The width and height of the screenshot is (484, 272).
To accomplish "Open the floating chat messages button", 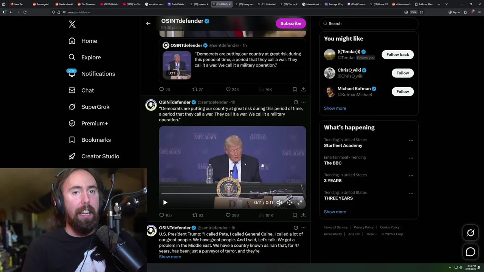I will click(x=470, y=252).
